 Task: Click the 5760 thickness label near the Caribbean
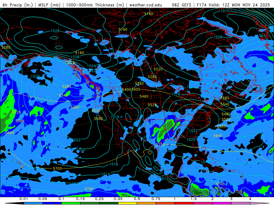(x=220, y=184)
